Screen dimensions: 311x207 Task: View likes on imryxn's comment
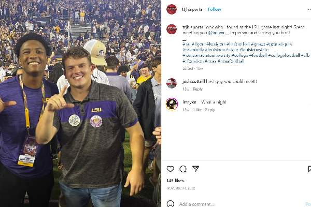click(x=197, y=110)
